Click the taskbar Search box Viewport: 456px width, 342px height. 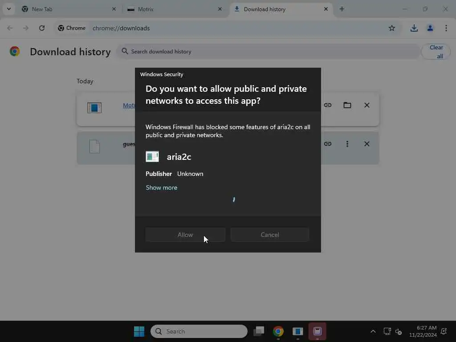click(x=199, y=331)
